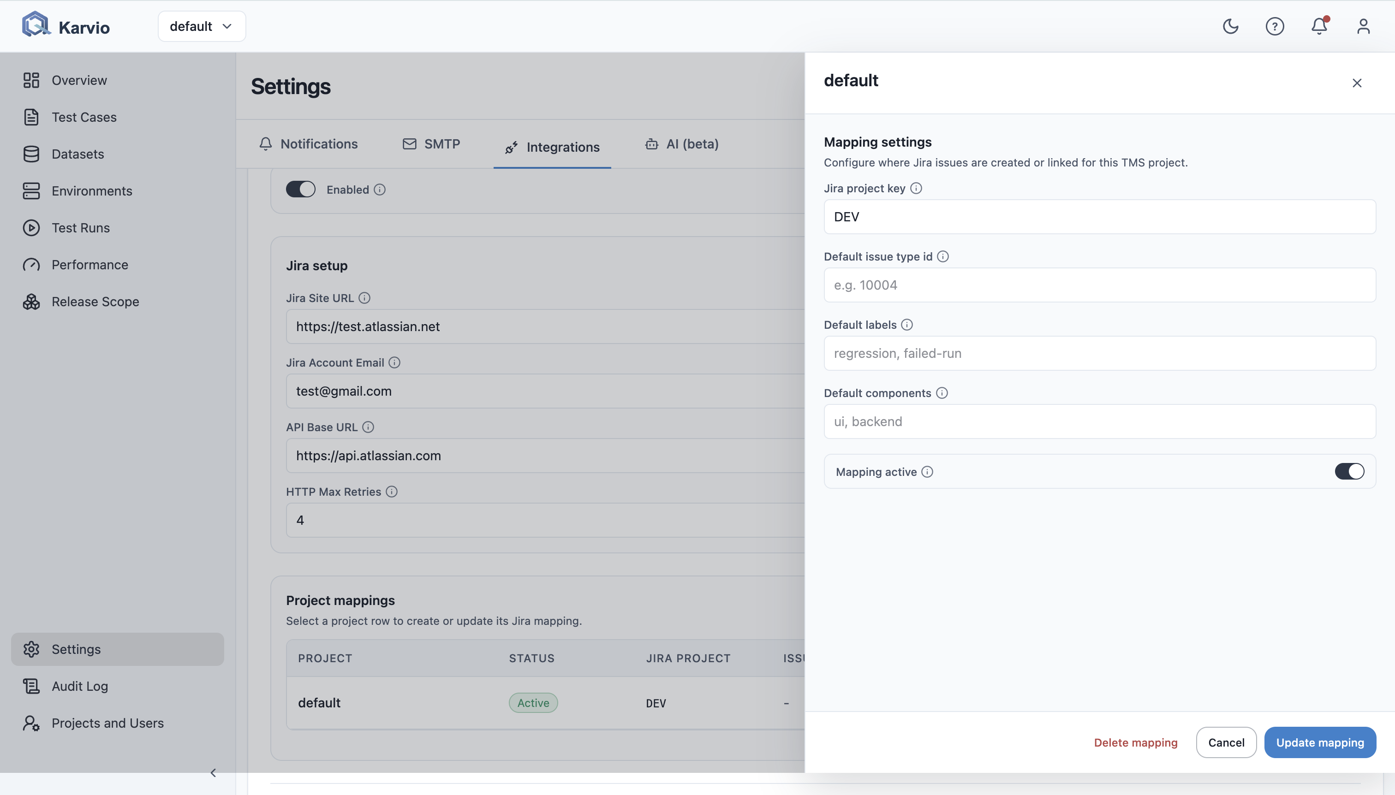
Task: Collapse the sidebar with chevron
Action: pos(213,772)
